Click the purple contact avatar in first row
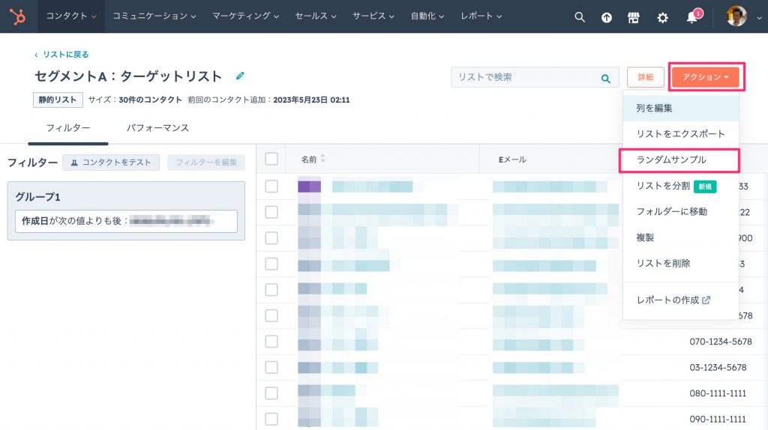 (x=310, y=187)
